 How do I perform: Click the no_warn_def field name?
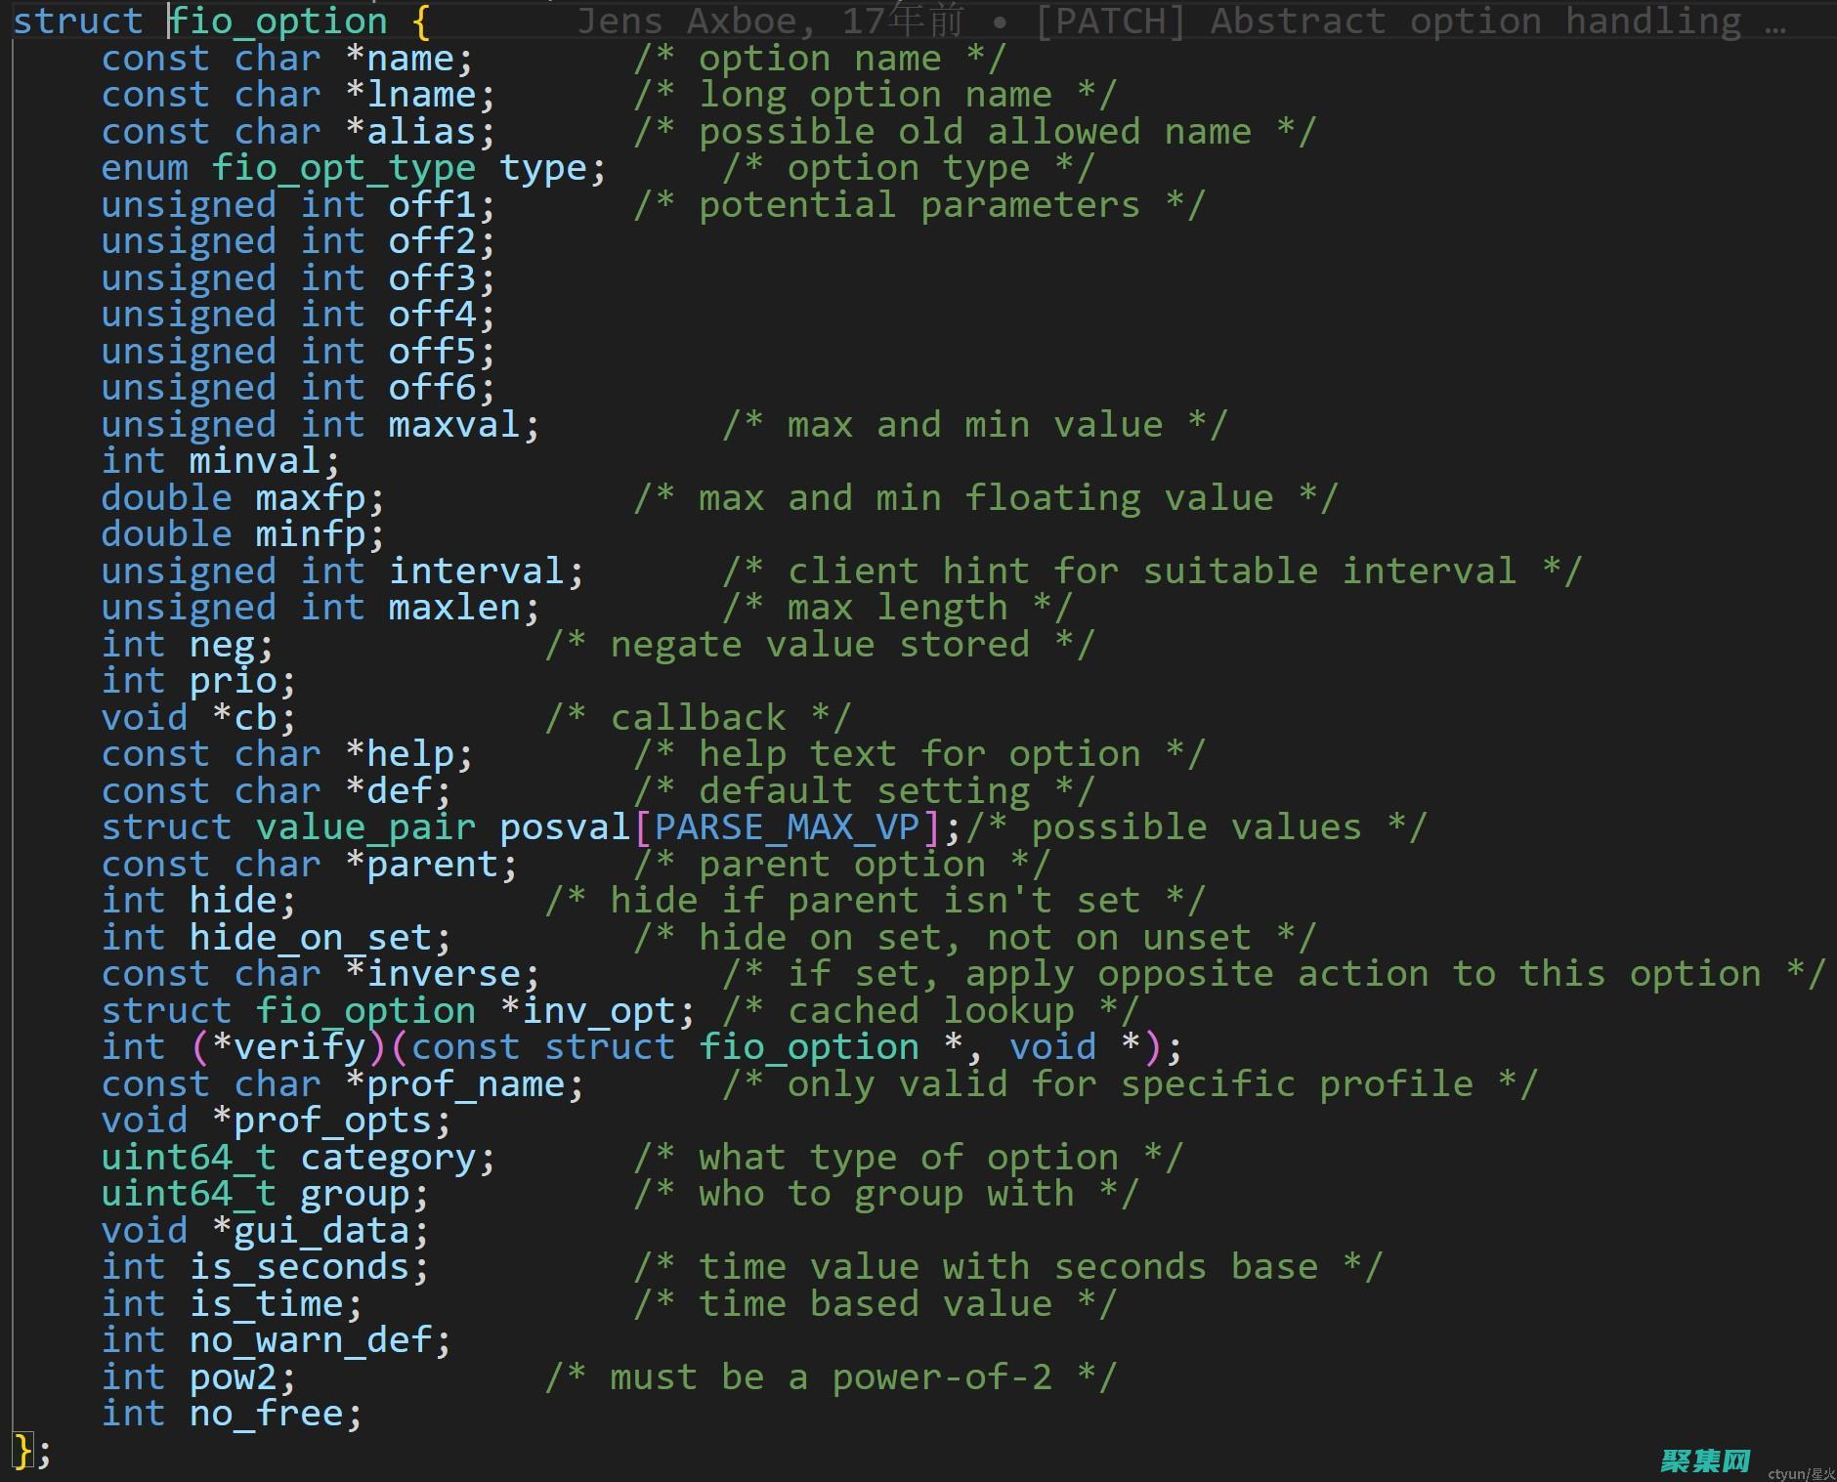(x=311, y=1341)
